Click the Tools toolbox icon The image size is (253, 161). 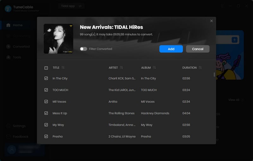(8, 57)
